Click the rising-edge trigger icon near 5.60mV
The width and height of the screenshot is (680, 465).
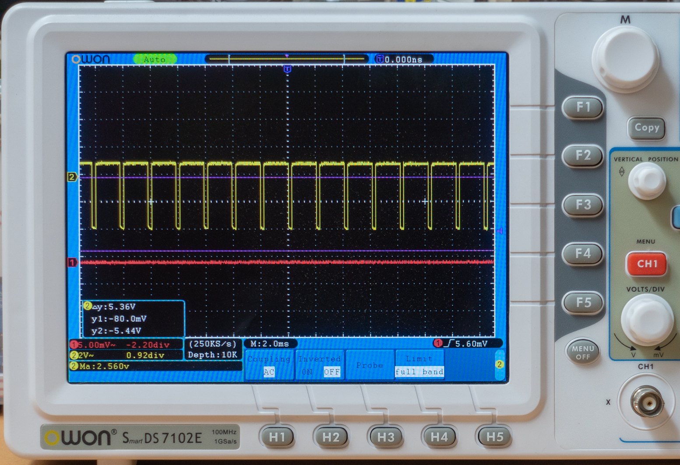coord(449,344)
